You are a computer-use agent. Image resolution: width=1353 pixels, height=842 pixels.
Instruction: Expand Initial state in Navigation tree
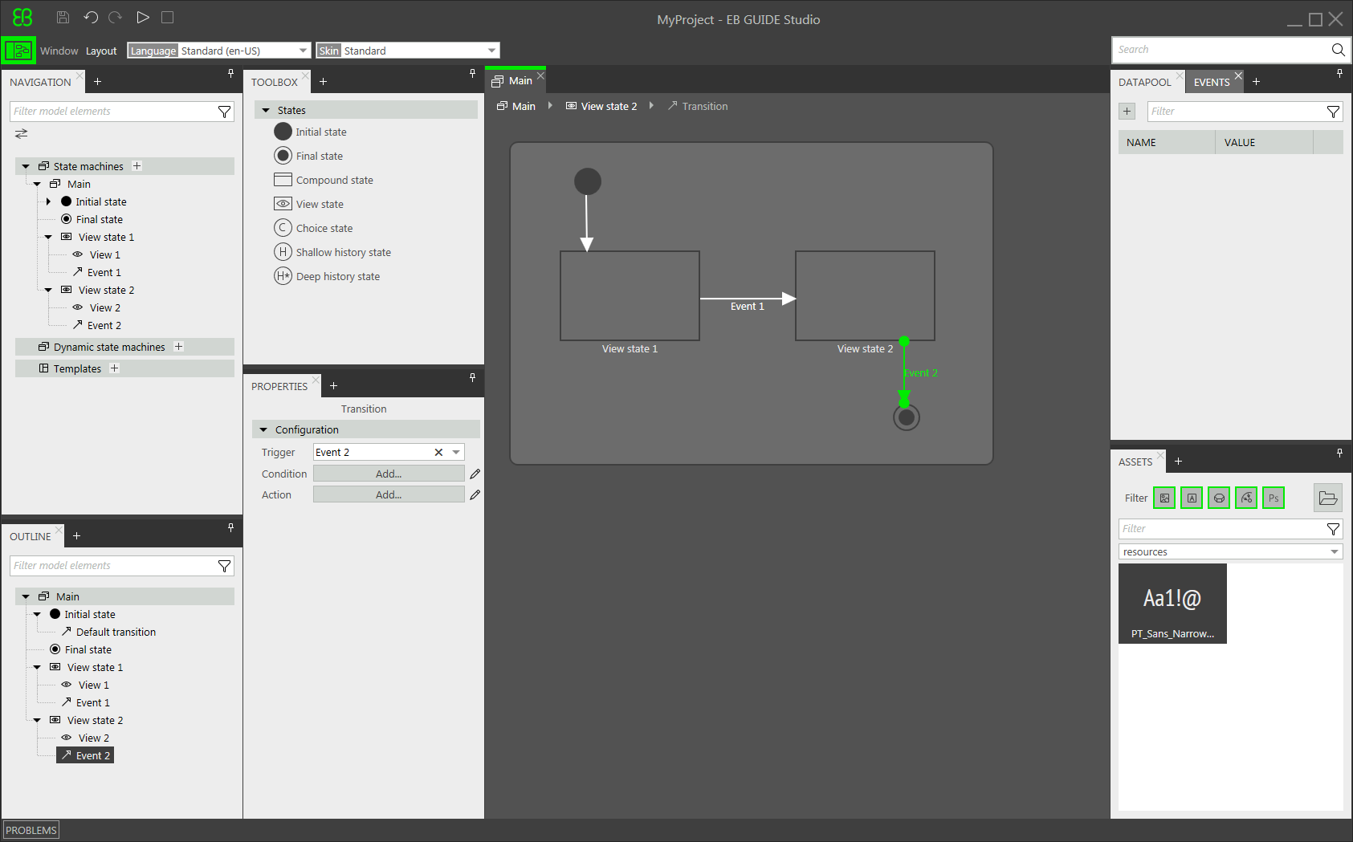click(x=48, y=201)
